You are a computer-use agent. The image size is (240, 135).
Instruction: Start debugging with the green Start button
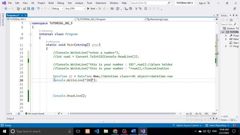click(x=91, y=9)
